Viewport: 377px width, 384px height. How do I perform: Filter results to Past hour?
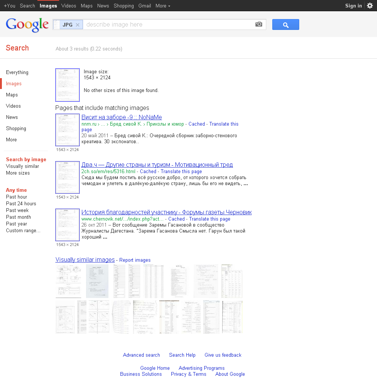(16, 197)
